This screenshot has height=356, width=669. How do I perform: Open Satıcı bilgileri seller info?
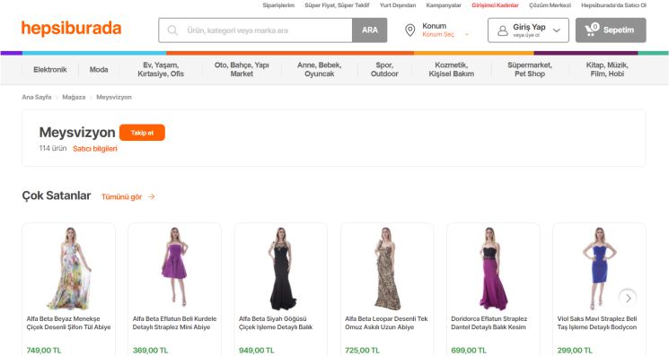pos(94,149)
